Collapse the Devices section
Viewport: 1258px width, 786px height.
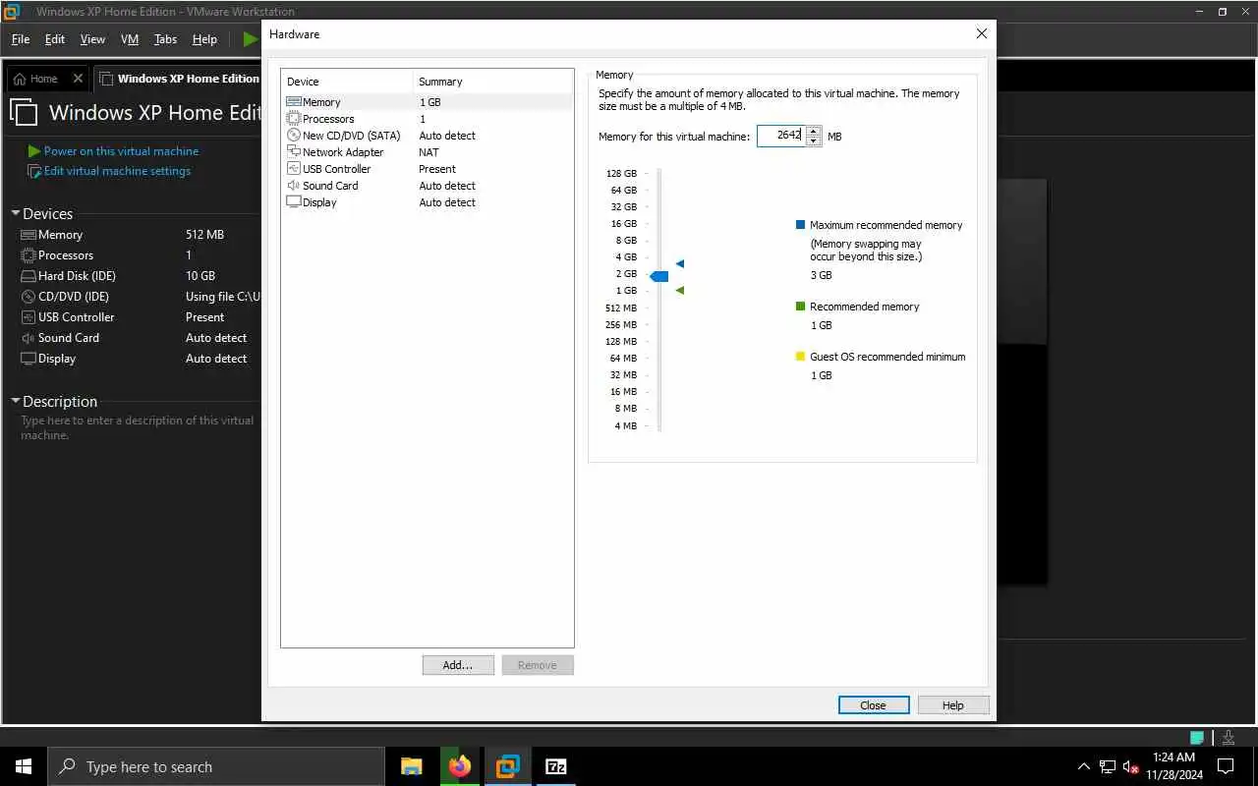click(16, 213)
